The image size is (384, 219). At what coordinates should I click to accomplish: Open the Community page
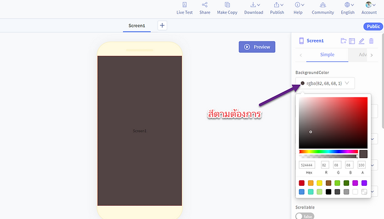322,8
